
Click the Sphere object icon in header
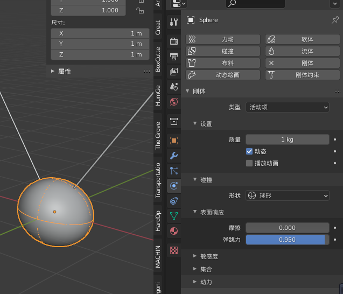(191, 20)
